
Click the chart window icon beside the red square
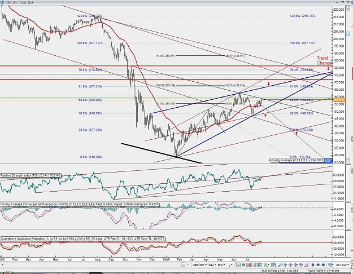coord(254,265)
